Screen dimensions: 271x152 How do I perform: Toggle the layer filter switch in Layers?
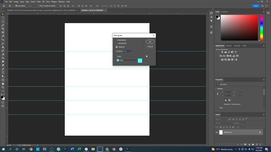click(246, 119)
